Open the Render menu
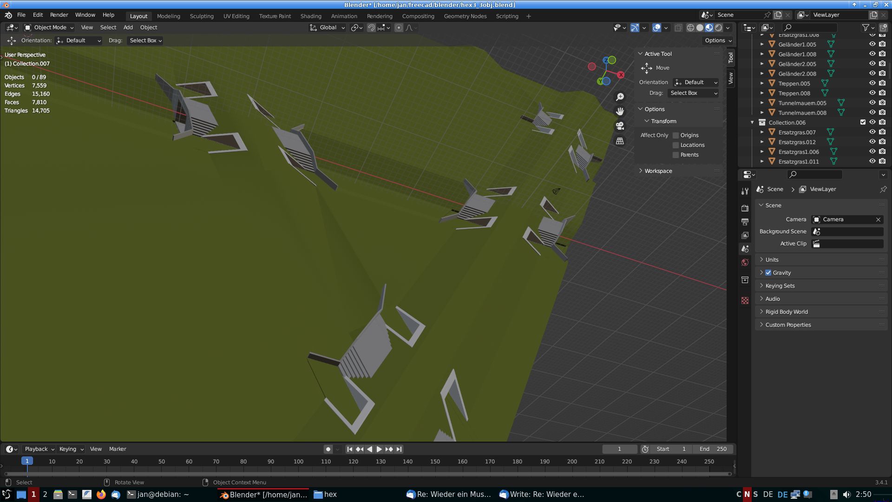This screenshot has width=892, height=502. coord(59,15)
